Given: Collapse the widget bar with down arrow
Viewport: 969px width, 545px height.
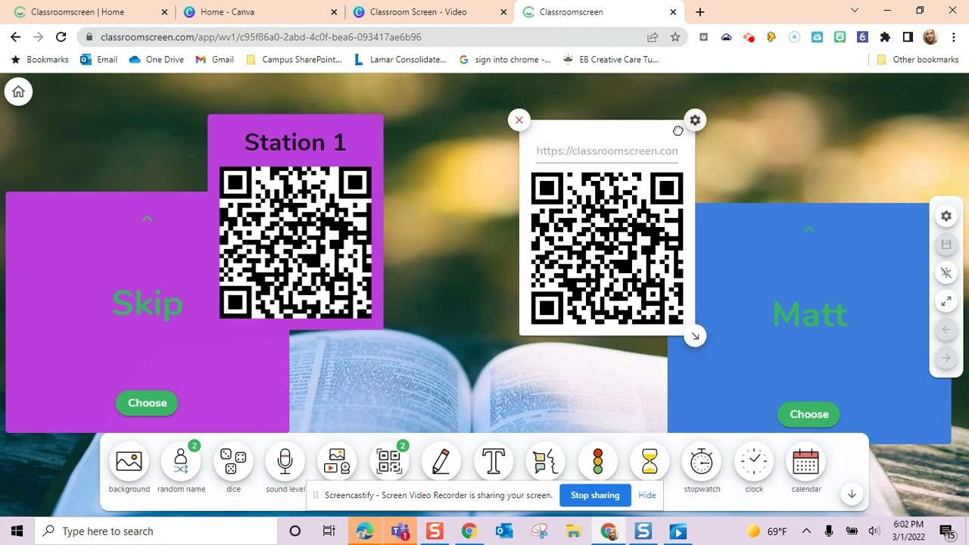Looking at the screenshot, I should (x=852, y=494).
